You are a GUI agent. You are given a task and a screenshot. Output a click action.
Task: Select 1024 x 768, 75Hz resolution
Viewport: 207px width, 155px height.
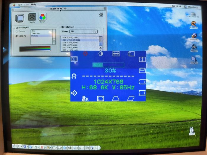(x=80, y=37)
